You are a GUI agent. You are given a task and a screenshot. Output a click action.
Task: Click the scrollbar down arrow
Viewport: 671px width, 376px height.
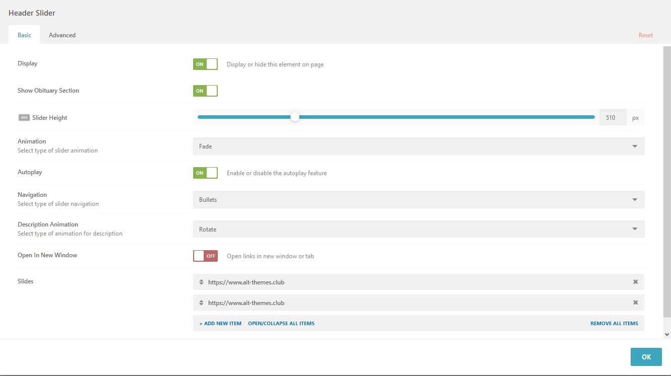[667, 334]
